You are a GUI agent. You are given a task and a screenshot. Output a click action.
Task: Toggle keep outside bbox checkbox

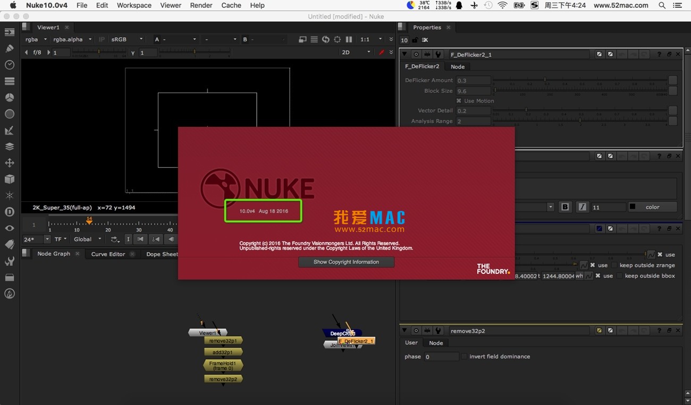click(x=620, y=275)
